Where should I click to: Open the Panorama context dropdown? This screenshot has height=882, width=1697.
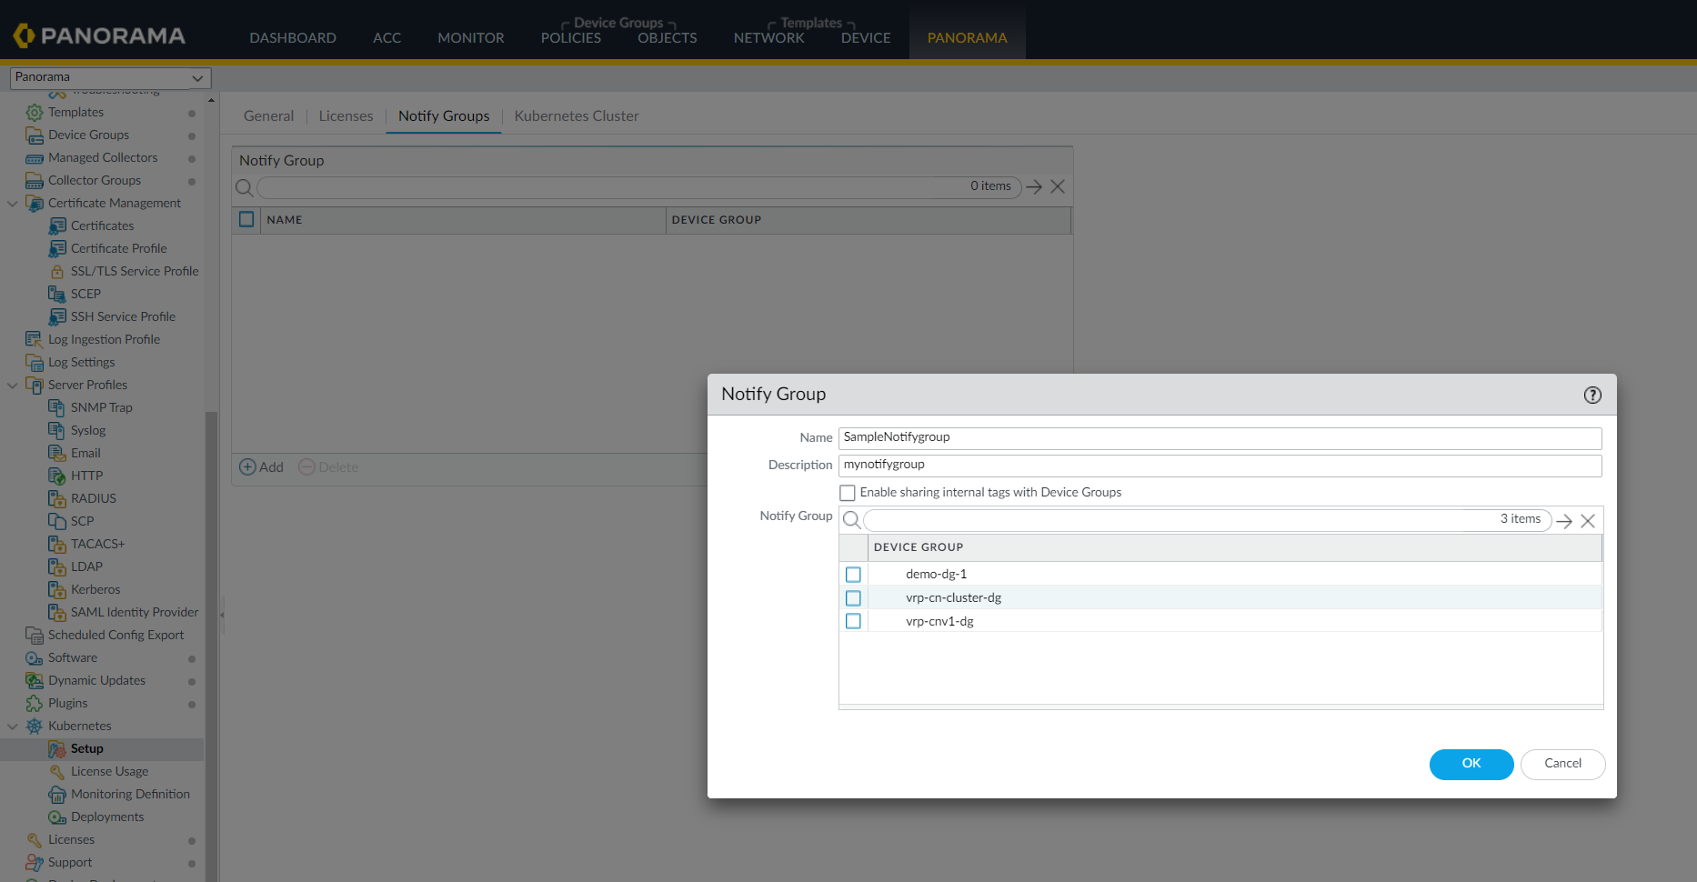[110, 77]
